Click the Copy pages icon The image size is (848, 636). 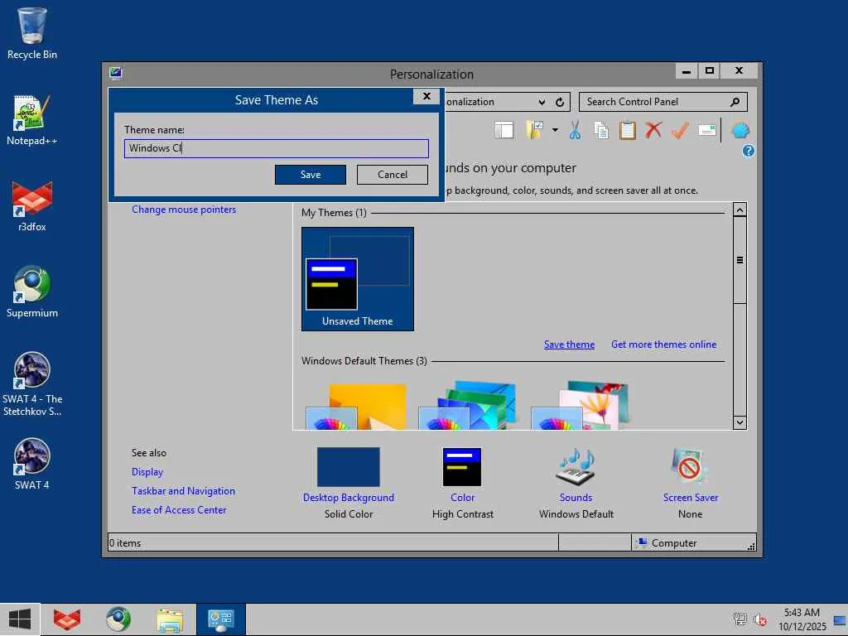pyautogui.click(x=601, y=130)
